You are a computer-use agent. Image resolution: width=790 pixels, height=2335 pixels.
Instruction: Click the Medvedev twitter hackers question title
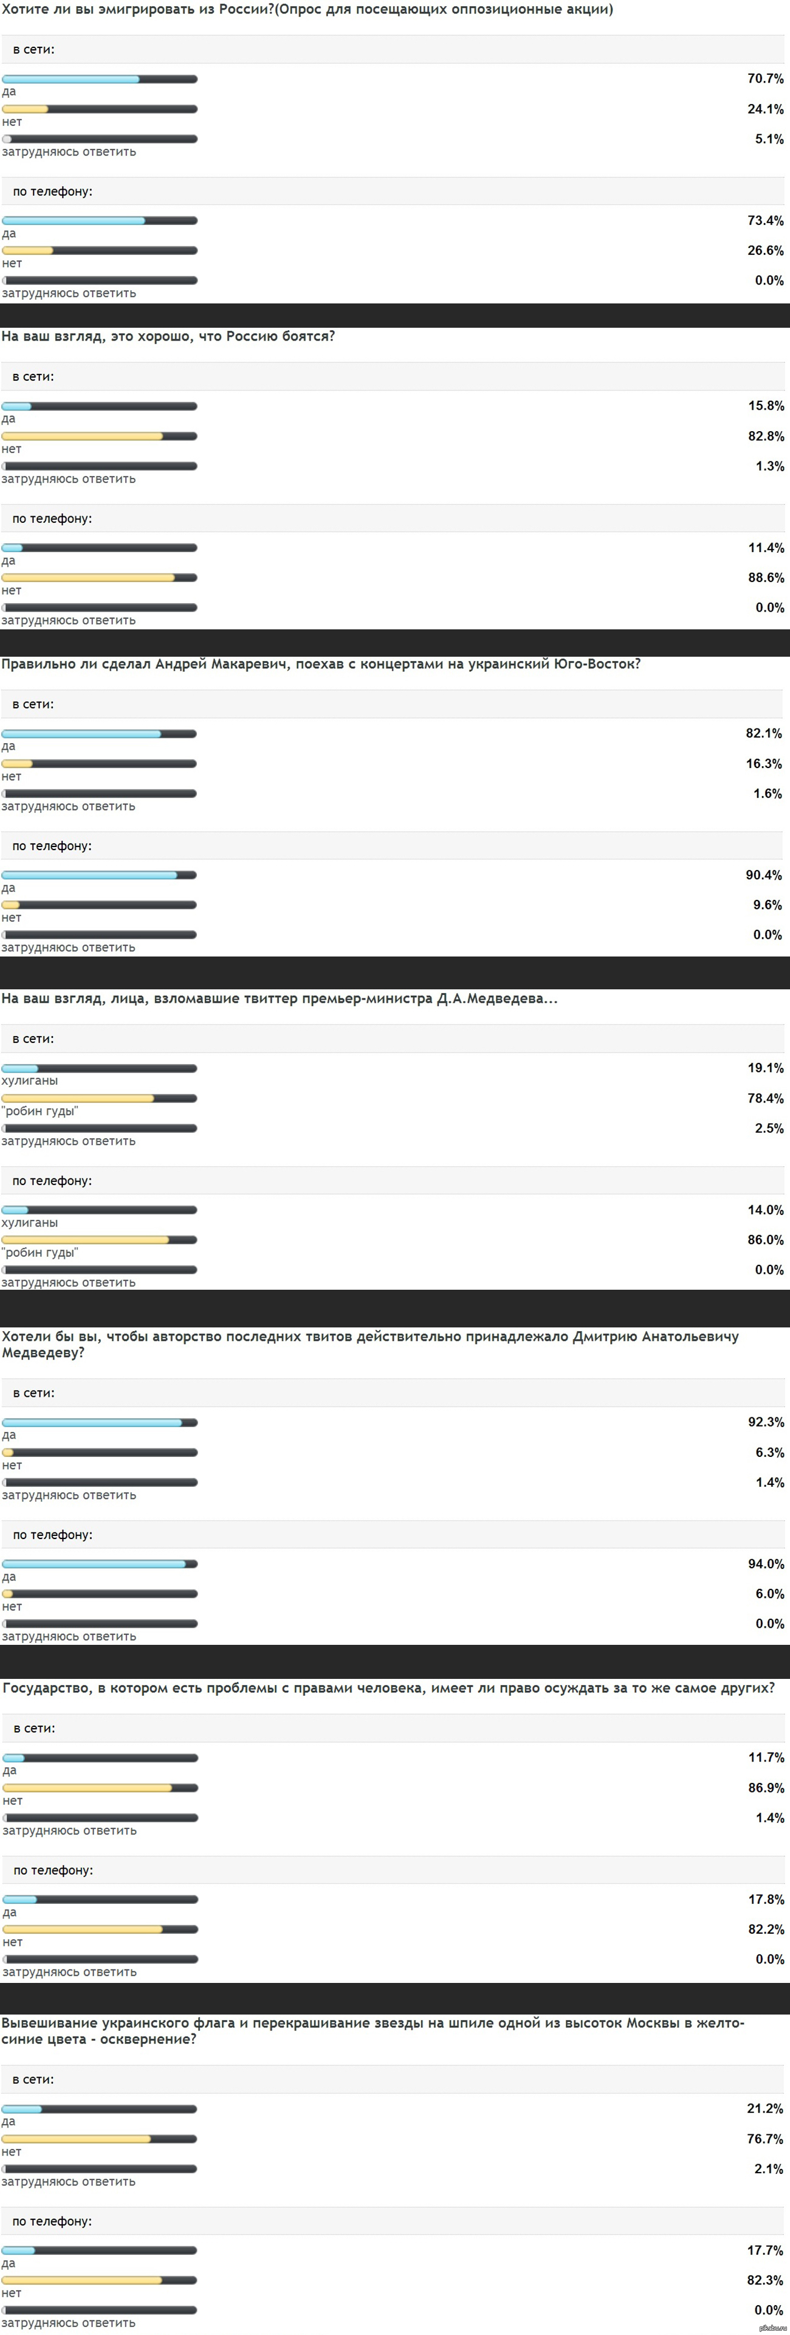click(279, 999)
